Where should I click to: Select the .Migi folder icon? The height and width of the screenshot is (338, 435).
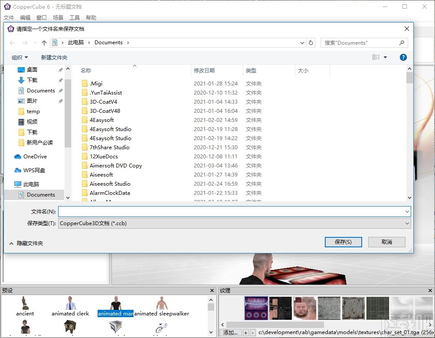(x=85, y=84)
